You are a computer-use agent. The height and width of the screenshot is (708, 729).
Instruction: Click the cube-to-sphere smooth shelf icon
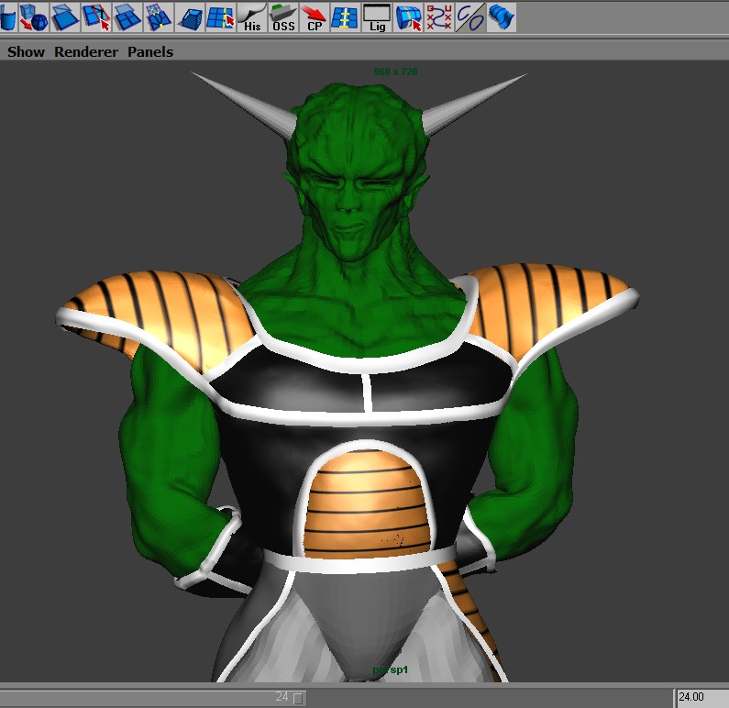click(x=34, y=17)
